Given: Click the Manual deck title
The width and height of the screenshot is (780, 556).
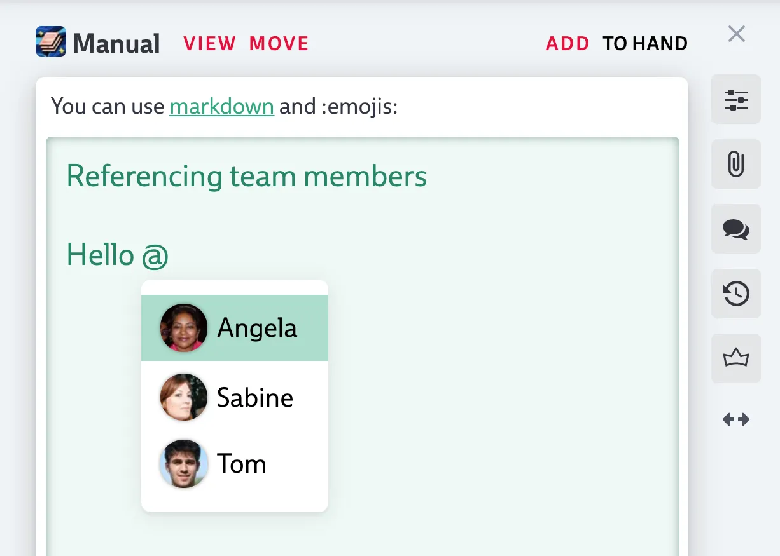Looking at the screenshot, I should [x=116, y=44].
